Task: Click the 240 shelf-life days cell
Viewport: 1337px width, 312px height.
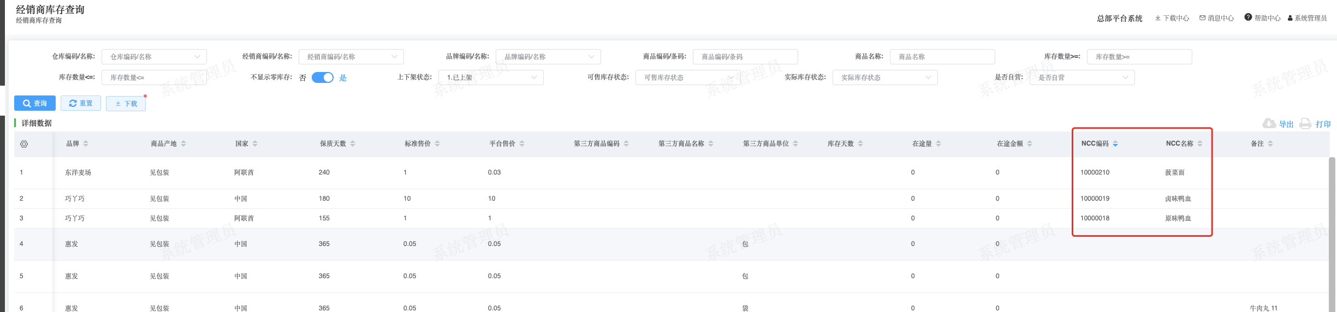Action: pyautogui.click(x=324, y=172)
